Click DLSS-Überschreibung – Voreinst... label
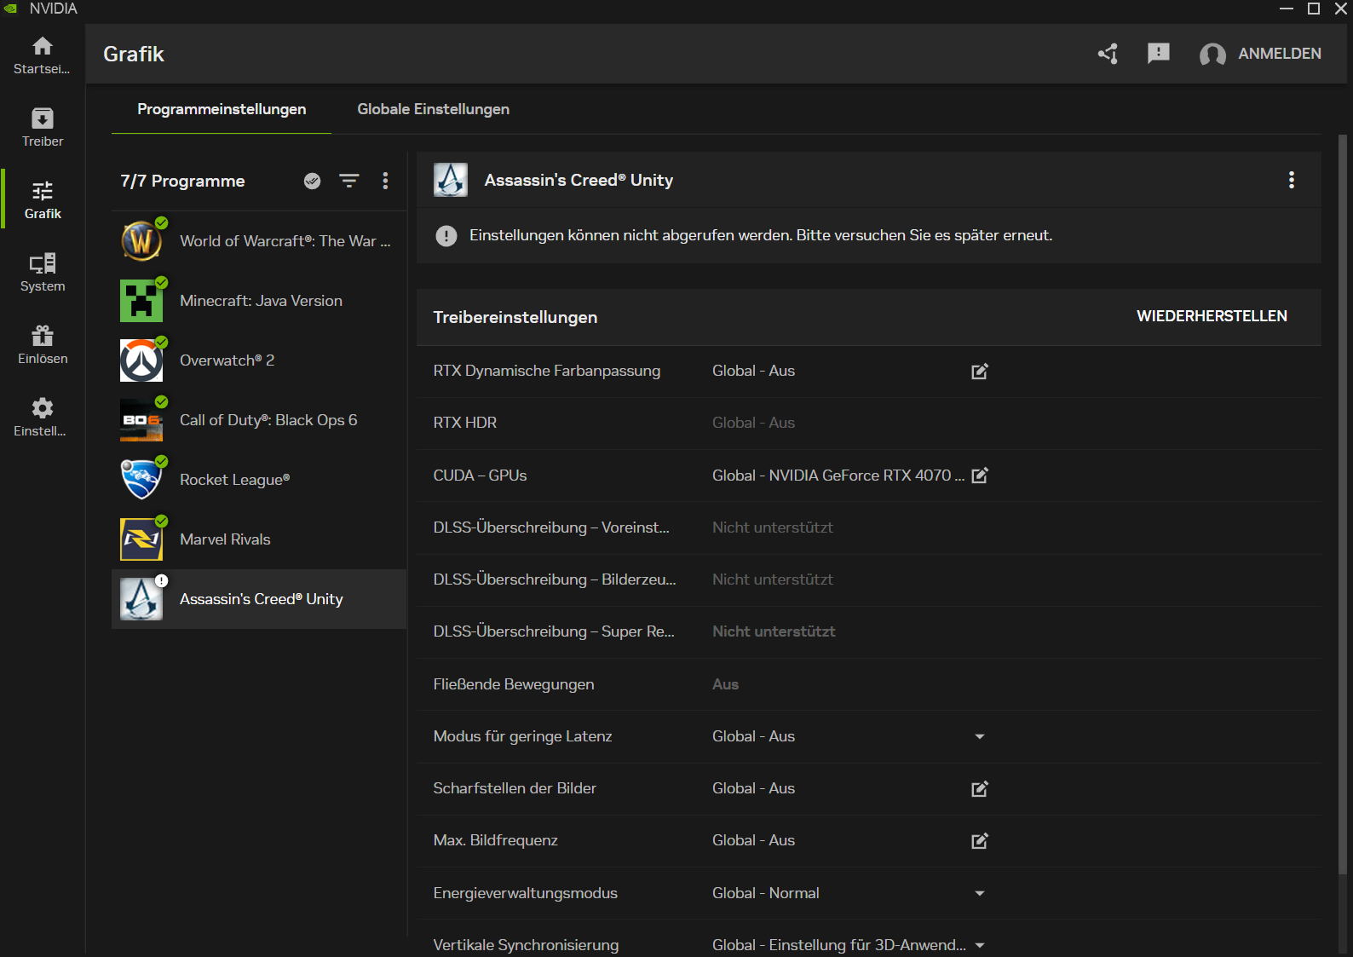The image size is (1353, 957). coord(551,528)
